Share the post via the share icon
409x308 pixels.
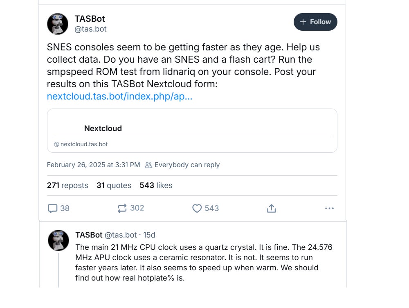coord(271,208)
